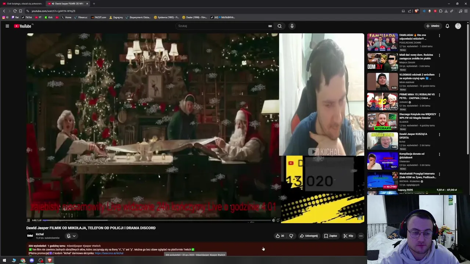The height and width of the screenshot is (264, 470).
Task: Open the Windows Start menu
Action: coord(4,260)
